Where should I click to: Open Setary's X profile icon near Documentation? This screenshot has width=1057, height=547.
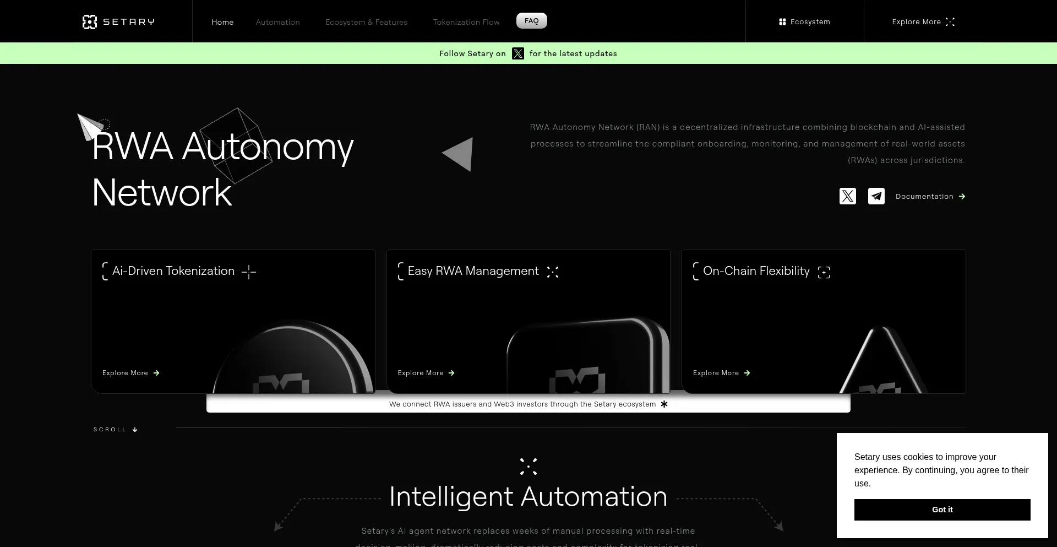tap(847, 196)
